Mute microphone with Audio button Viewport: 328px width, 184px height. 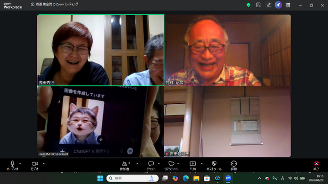[x=12, y=166]
